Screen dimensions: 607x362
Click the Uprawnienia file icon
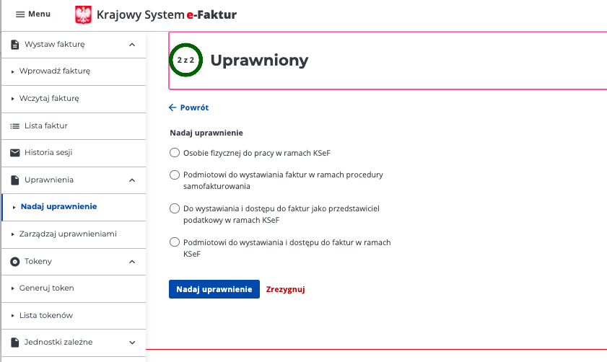[x=14, y=180]
